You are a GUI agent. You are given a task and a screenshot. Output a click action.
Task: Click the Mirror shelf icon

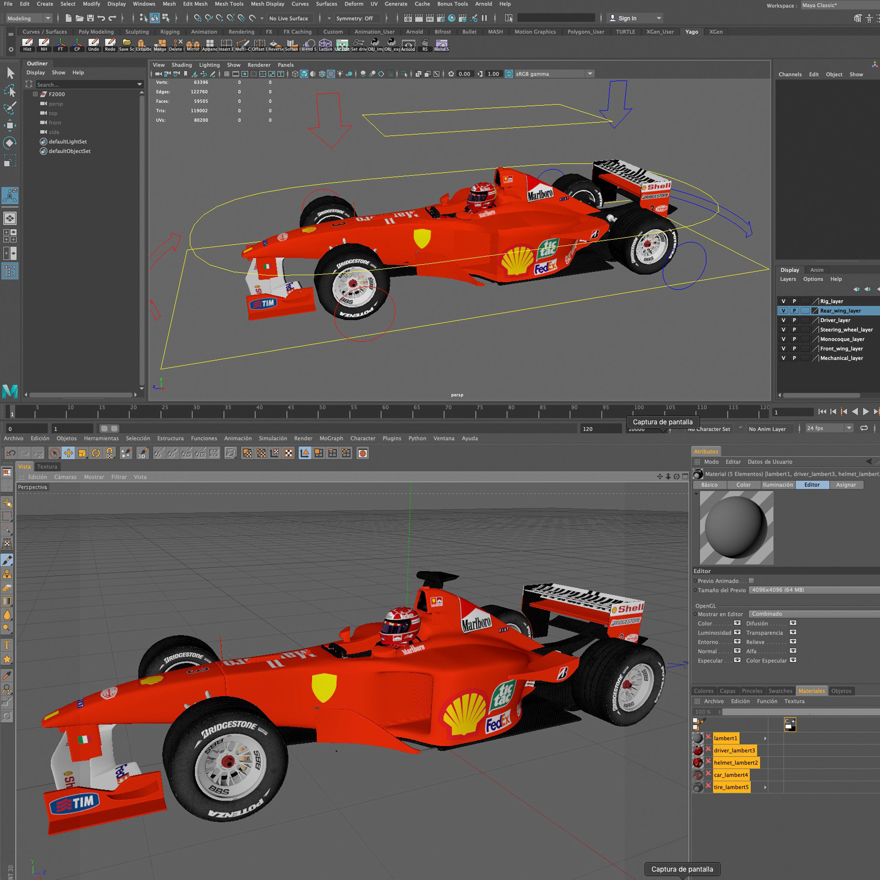click(193, 45)
